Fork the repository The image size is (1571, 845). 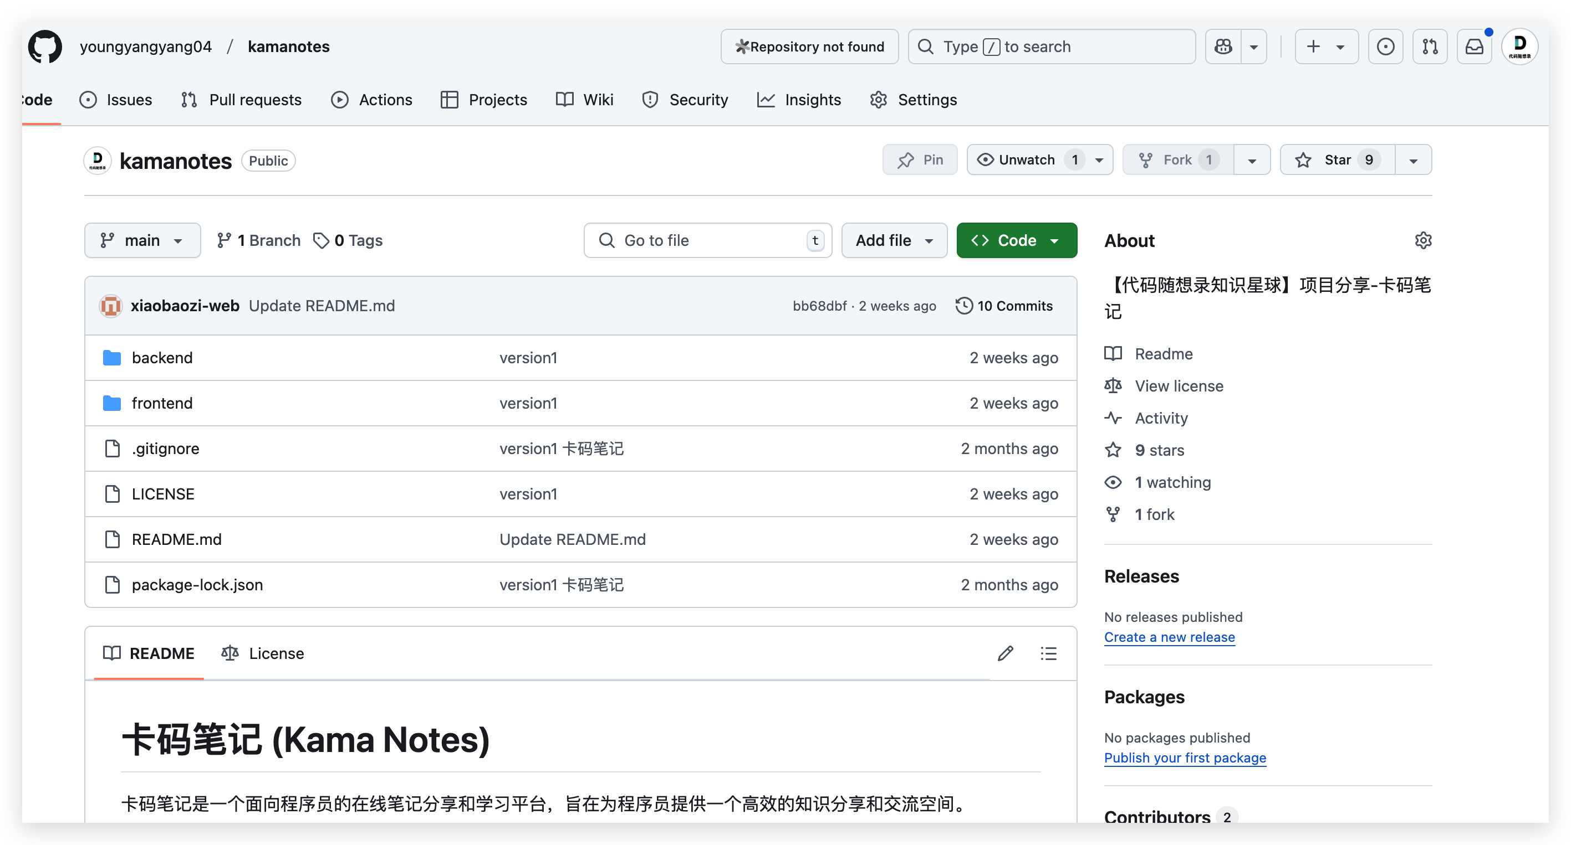coord(1179,159)
